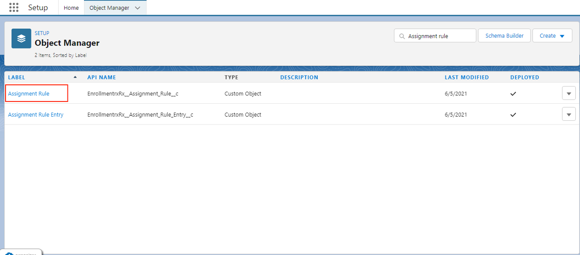Expand row actions for Assignment Rule Entry
The image size is (580, 255).
568,114
